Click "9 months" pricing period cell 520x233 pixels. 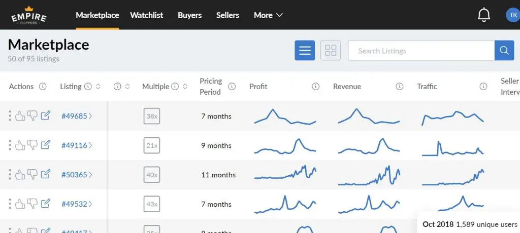(x=216, y=146)
